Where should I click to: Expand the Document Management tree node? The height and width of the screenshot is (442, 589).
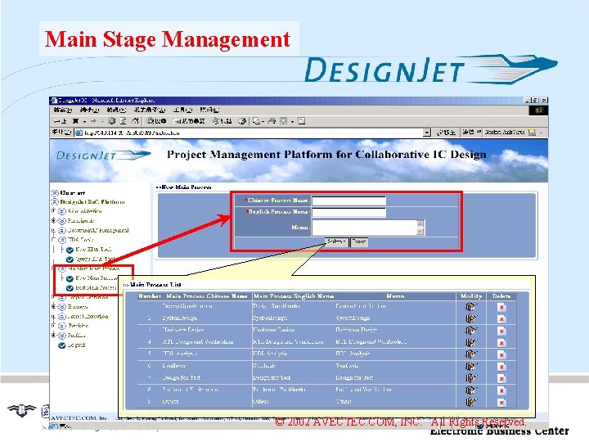coord(54,230)
